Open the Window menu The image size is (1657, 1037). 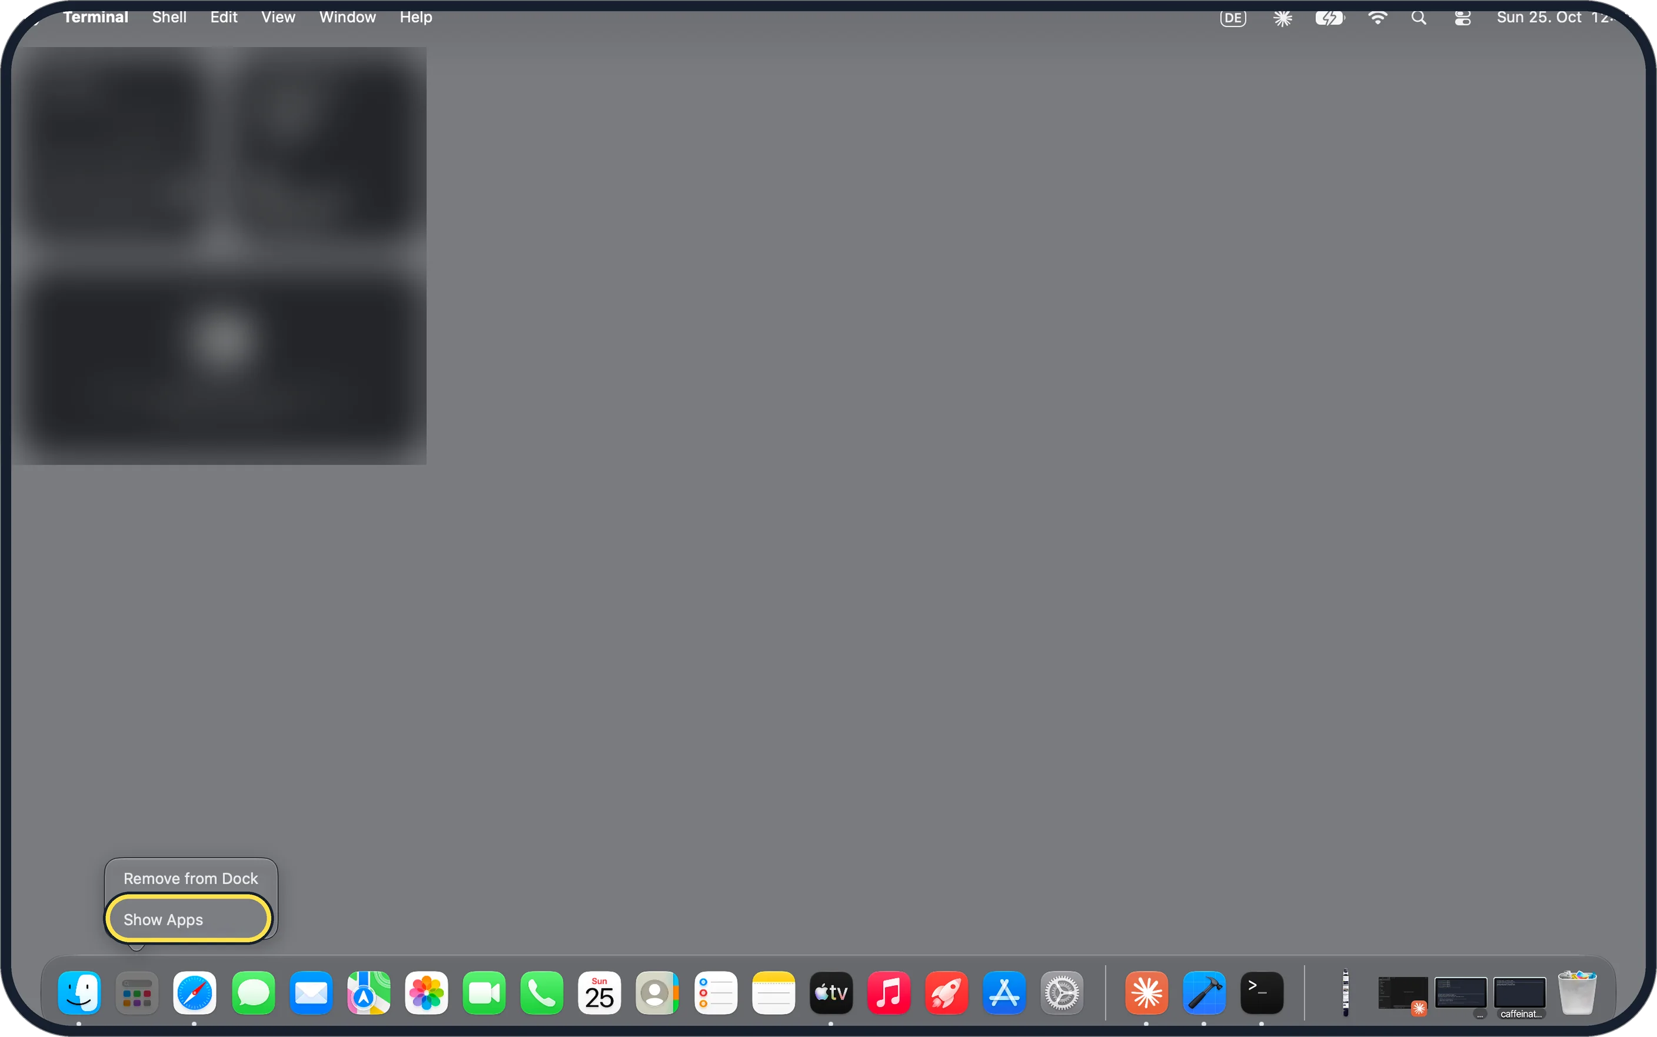tap(347, 17)
